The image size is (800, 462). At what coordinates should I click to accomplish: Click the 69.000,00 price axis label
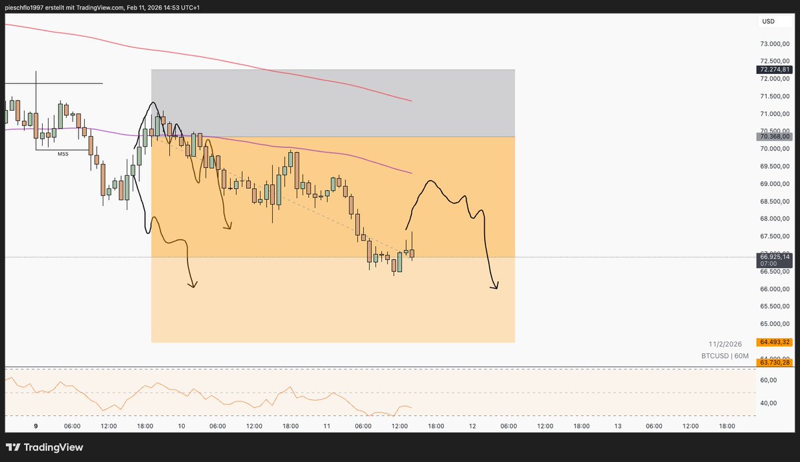[x=775, y=184]
